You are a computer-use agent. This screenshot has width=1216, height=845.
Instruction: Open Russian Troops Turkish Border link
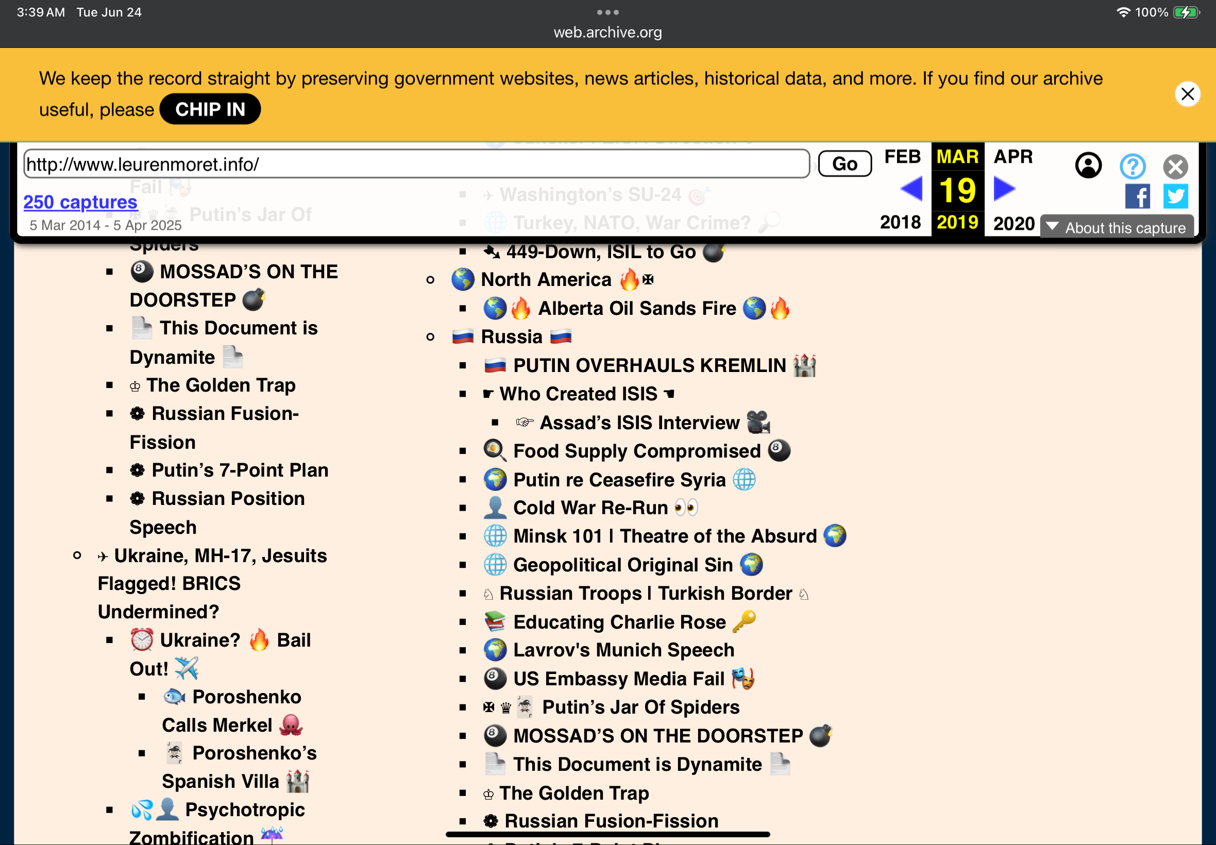pyautogui.click(x=646, y=594)
